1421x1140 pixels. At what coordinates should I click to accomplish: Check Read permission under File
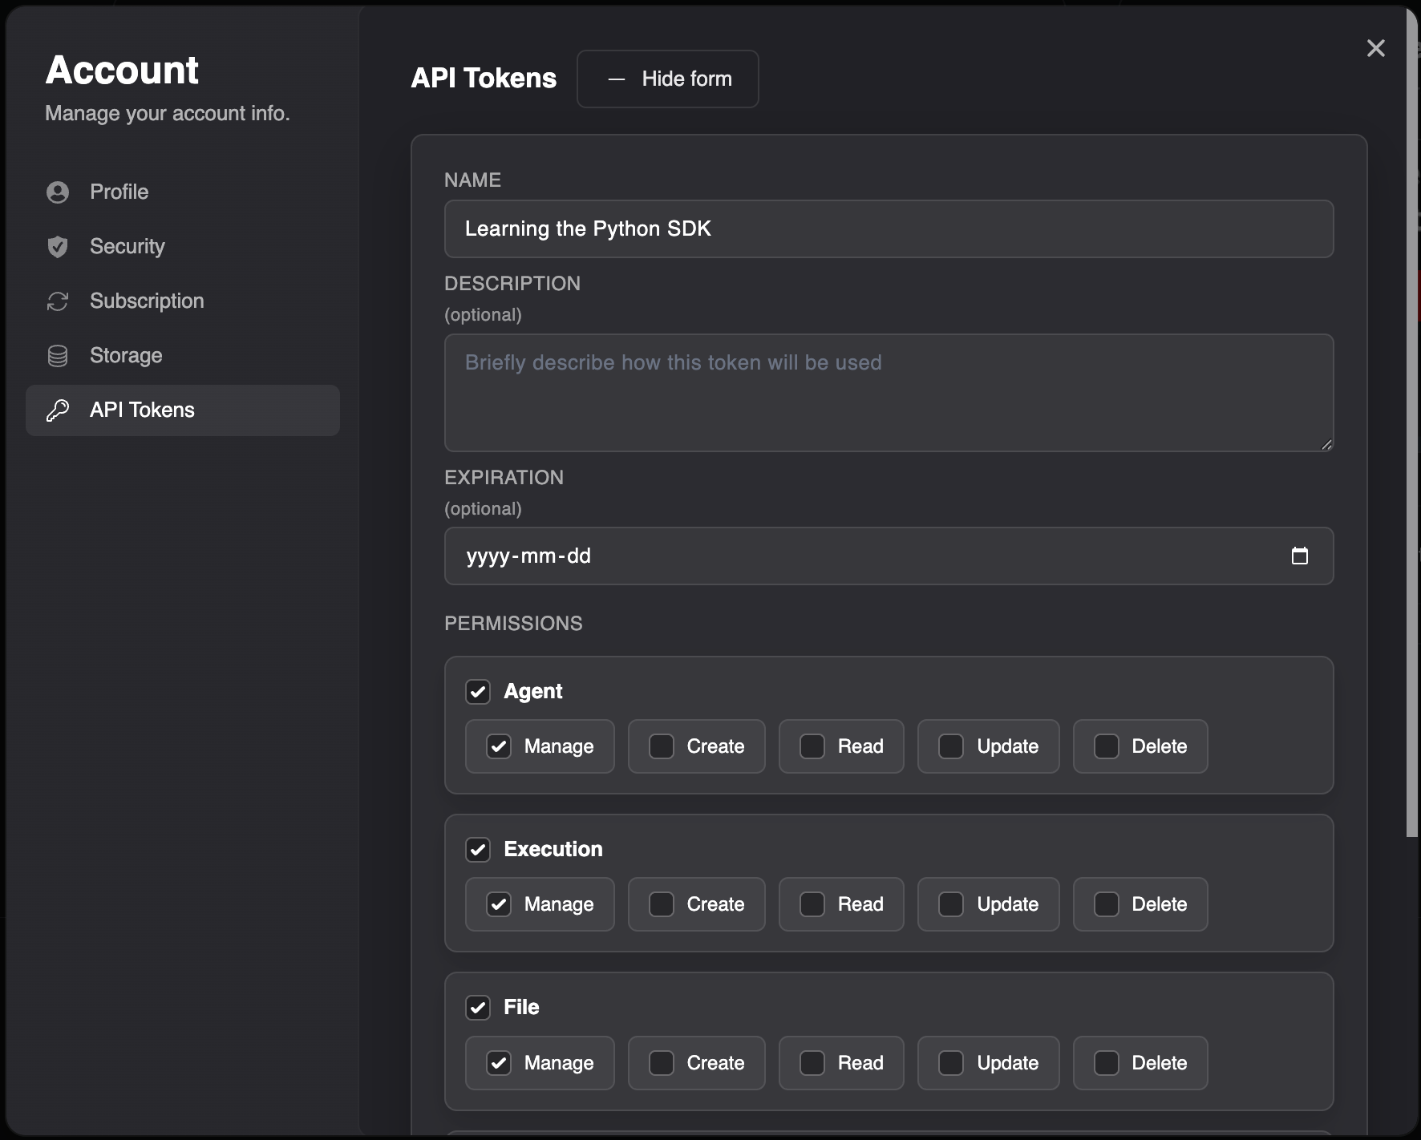[812, 1063]
